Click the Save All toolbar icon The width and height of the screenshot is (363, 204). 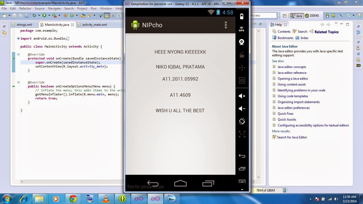tap(20, 15)
